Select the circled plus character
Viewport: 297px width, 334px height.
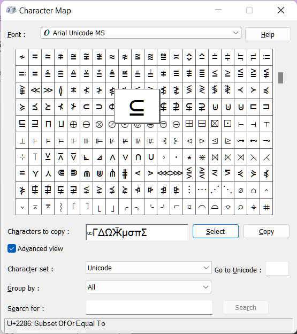pos(73,124)
